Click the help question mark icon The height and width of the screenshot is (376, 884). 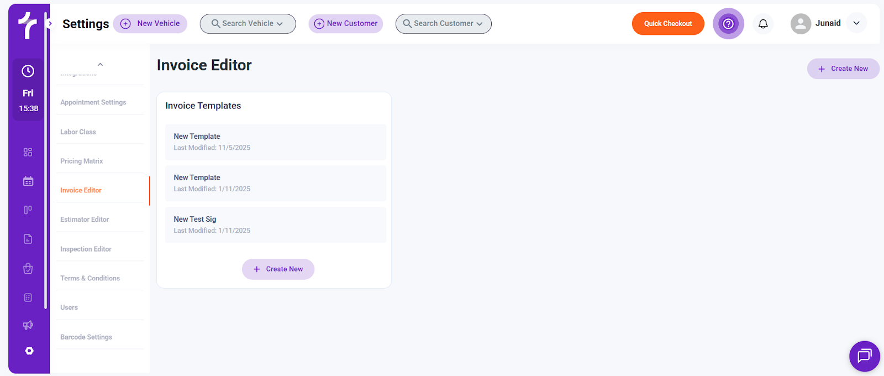[728, 24]
